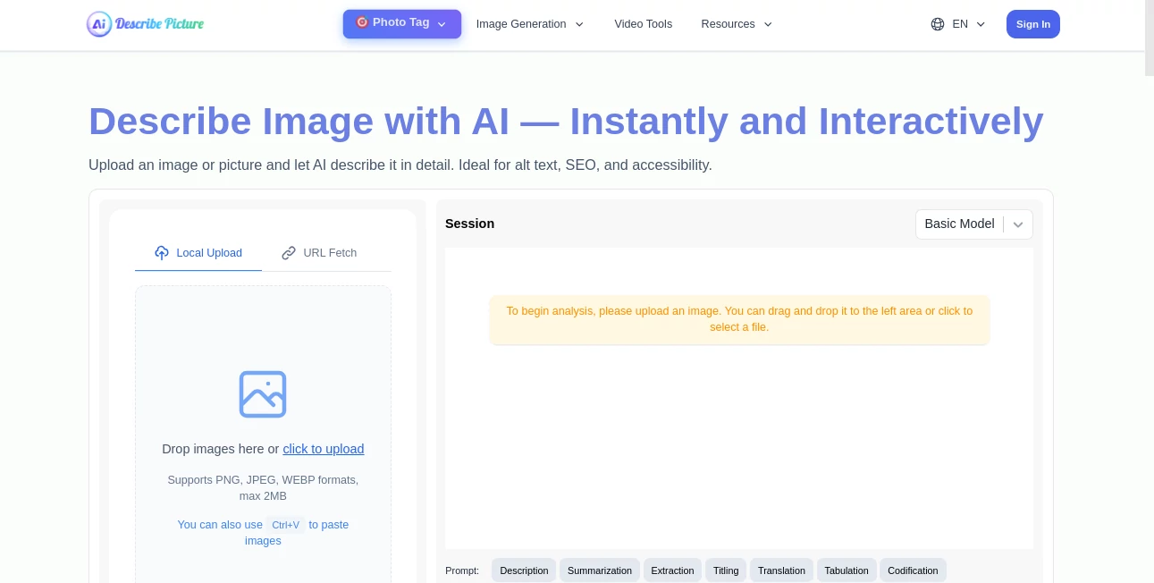
Task: Expand the Image Generation menu chevron
Action: tap(579, 24)
